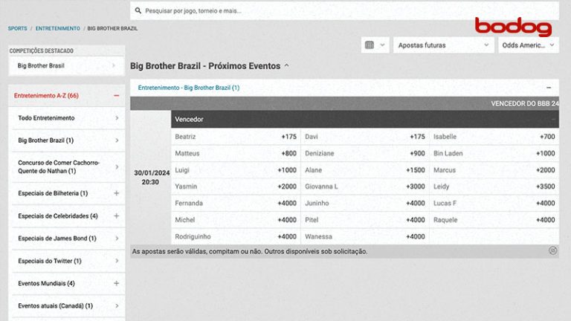Click the Bodog logo
Image resolution: width=571 pixels, height=321 pixels.
pos(513,27)
